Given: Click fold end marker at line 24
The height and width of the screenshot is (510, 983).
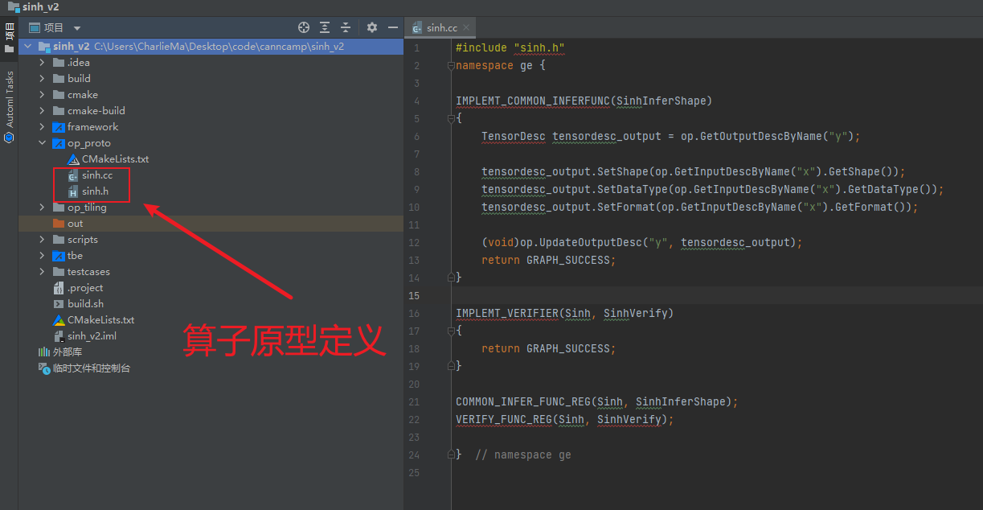Looking at the screenshot, I should [450, 454].
